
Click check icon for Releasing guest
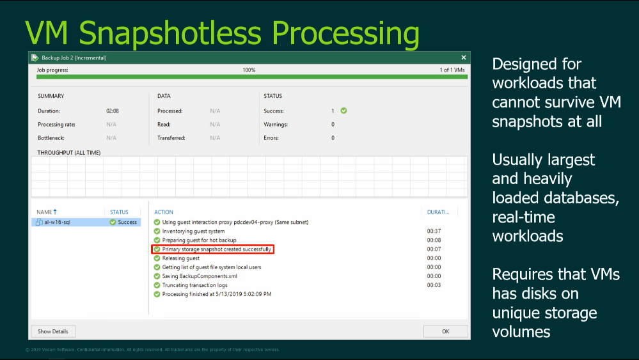pos(157,258)
